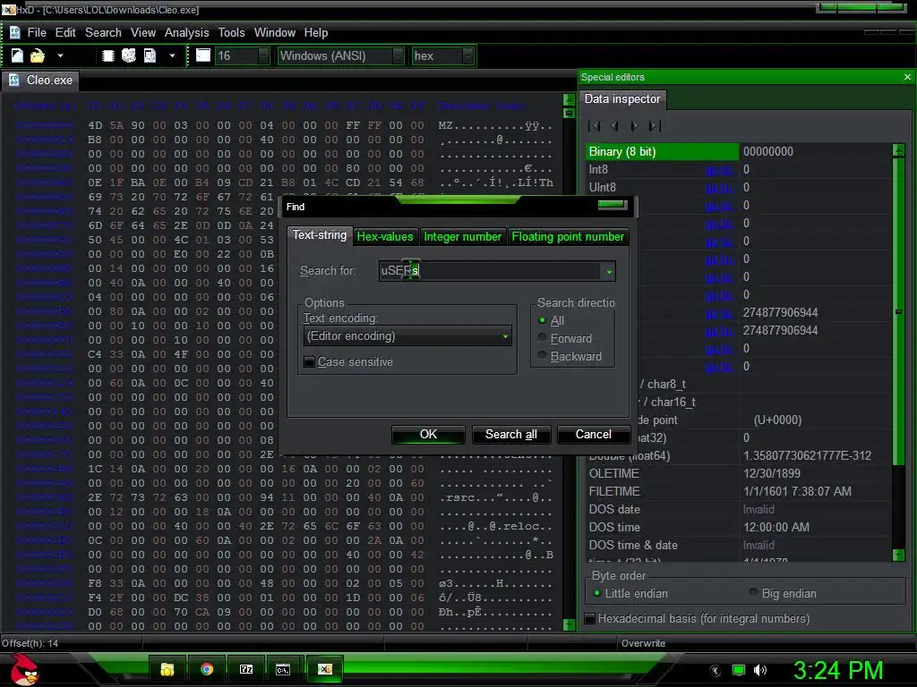Image resolution: width=917 pixels, height=687 pixels.
Task: Open the Windows (ANSI) charset dropdown
Action: click(x=341, y=56)
